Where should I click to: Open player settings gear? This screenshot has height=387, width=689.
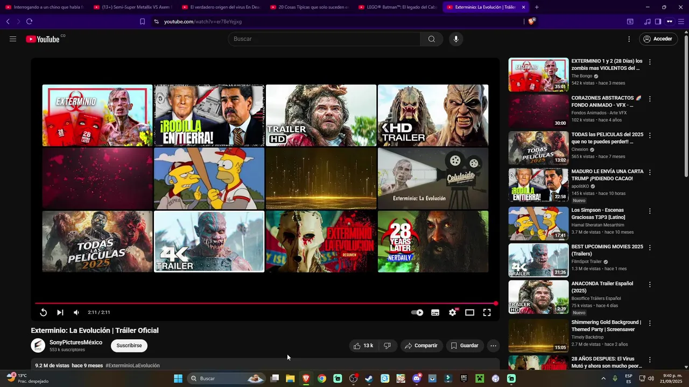[453, 312]
